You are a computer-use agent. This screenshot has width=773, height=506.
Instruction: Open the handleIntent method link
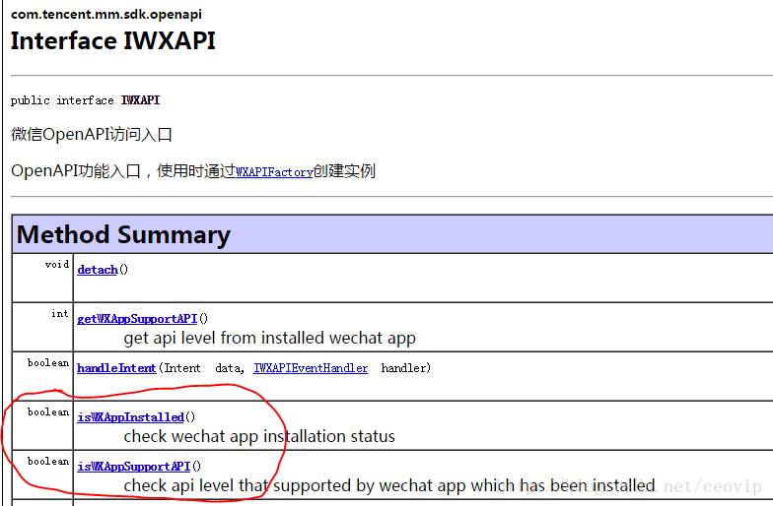pos(116,368)
